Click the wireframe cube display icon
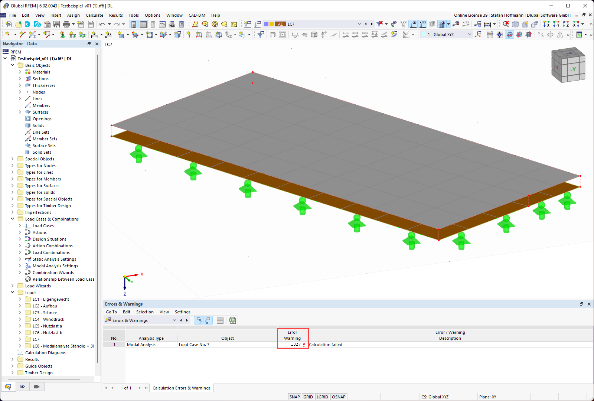Image resolution: width=594 pixels, height=401 pixels. pyautogui.click(x=515, y=24)
